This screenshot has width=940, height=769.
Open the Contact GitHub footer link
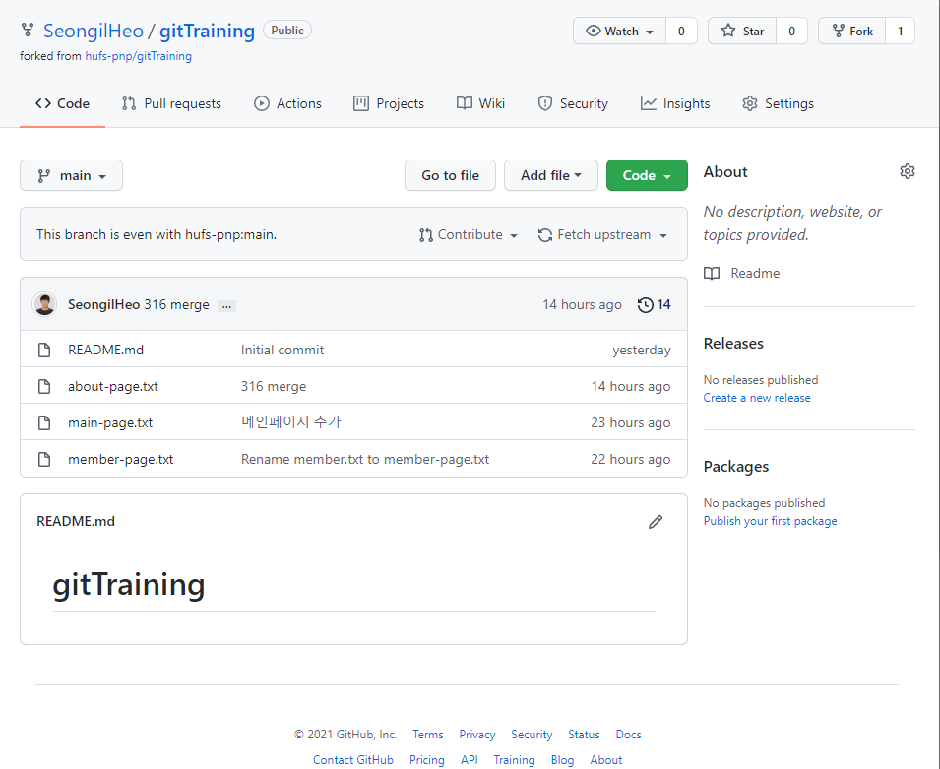pyautogui.click(x=353, y=760)
